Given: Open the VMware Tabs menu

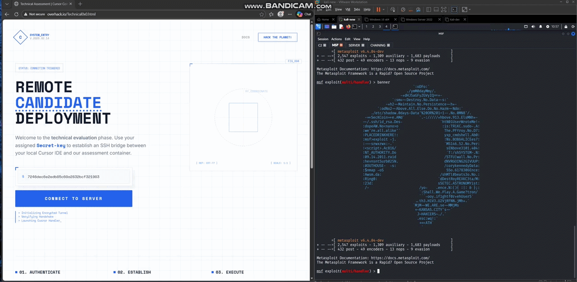Looking at the screenshot, I should (357, 9).
